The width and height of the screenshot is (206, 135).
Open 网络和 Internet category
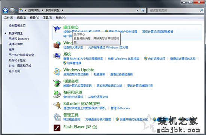coord(18,39)
